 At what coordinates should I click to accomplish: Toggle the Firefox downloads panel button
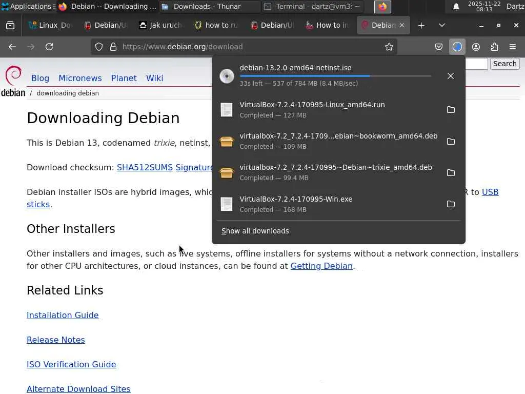click(x=457, y=47)
